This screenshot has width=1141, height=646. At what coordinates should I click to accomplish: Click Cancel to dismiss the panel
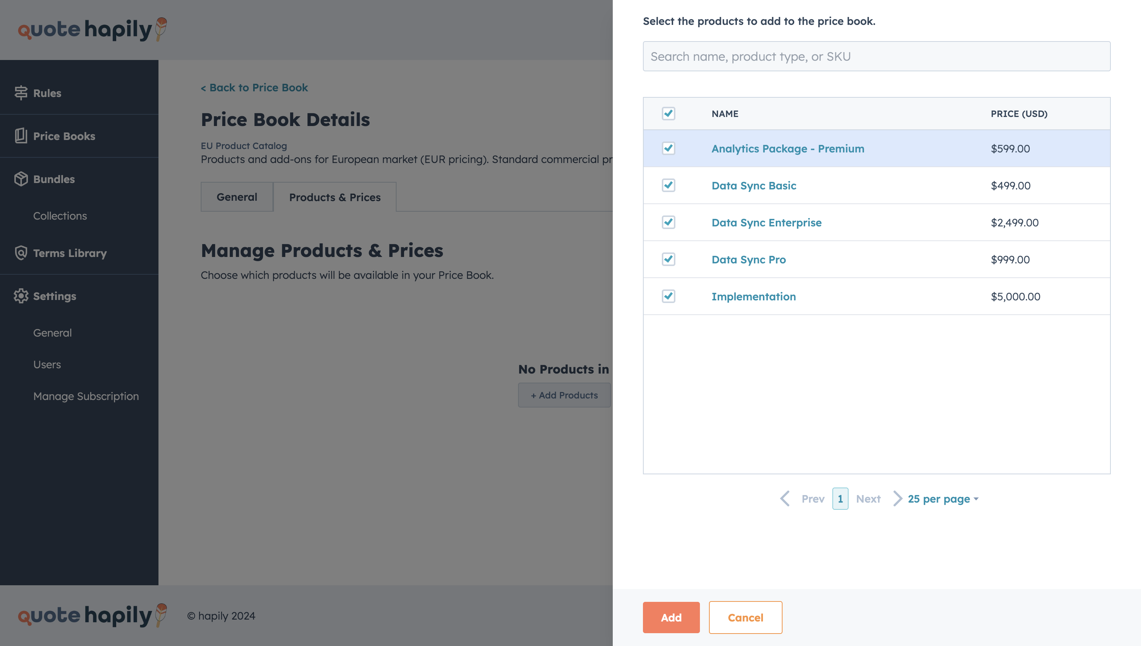(745, 617)
